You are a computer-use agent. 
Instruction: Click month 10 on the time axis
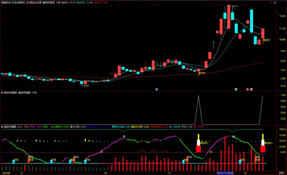pyautogui.click(x=105, y=173)
